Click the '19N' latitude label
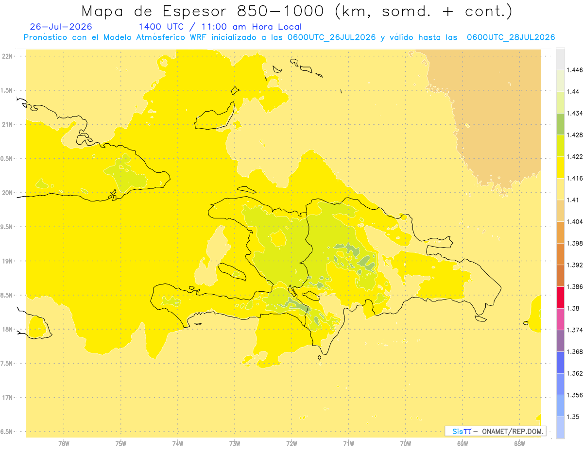The width and height of the screenshot is (583, 450). click(8, 261)
